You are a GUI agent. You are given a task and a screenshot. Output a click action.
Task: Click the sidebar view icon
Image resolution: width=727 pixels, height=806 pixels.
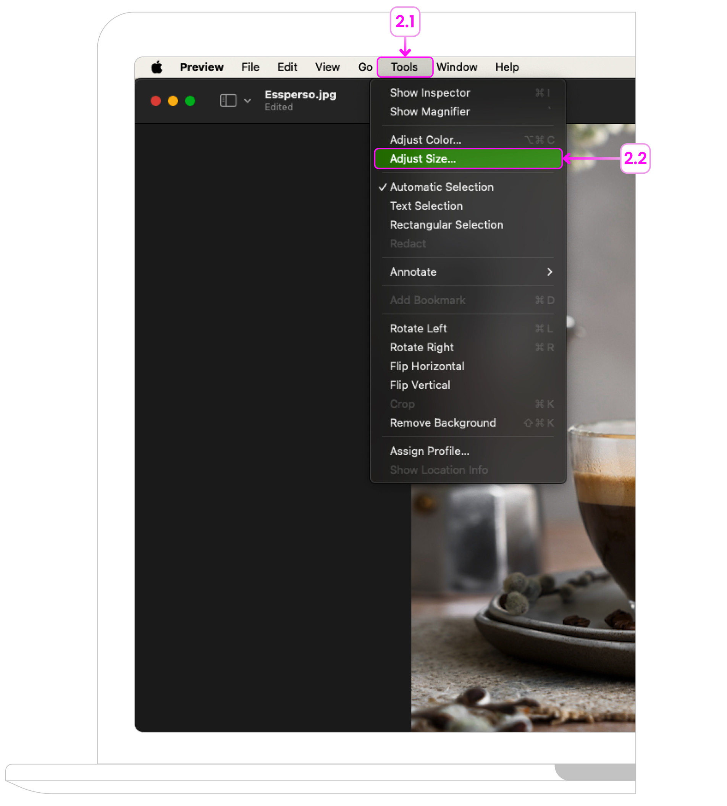click(228, 100)
